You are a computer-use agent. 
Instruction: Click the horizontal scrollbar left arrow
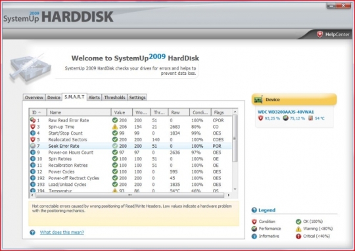point(32,195)
